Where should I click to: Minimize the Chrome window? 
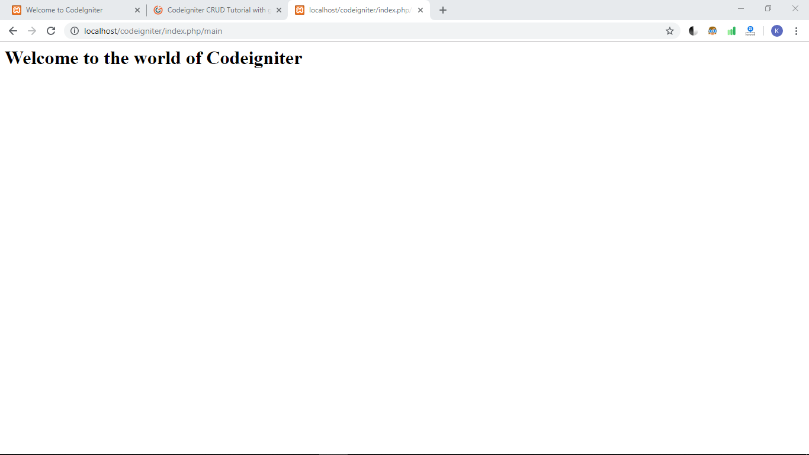click(741, 8)
